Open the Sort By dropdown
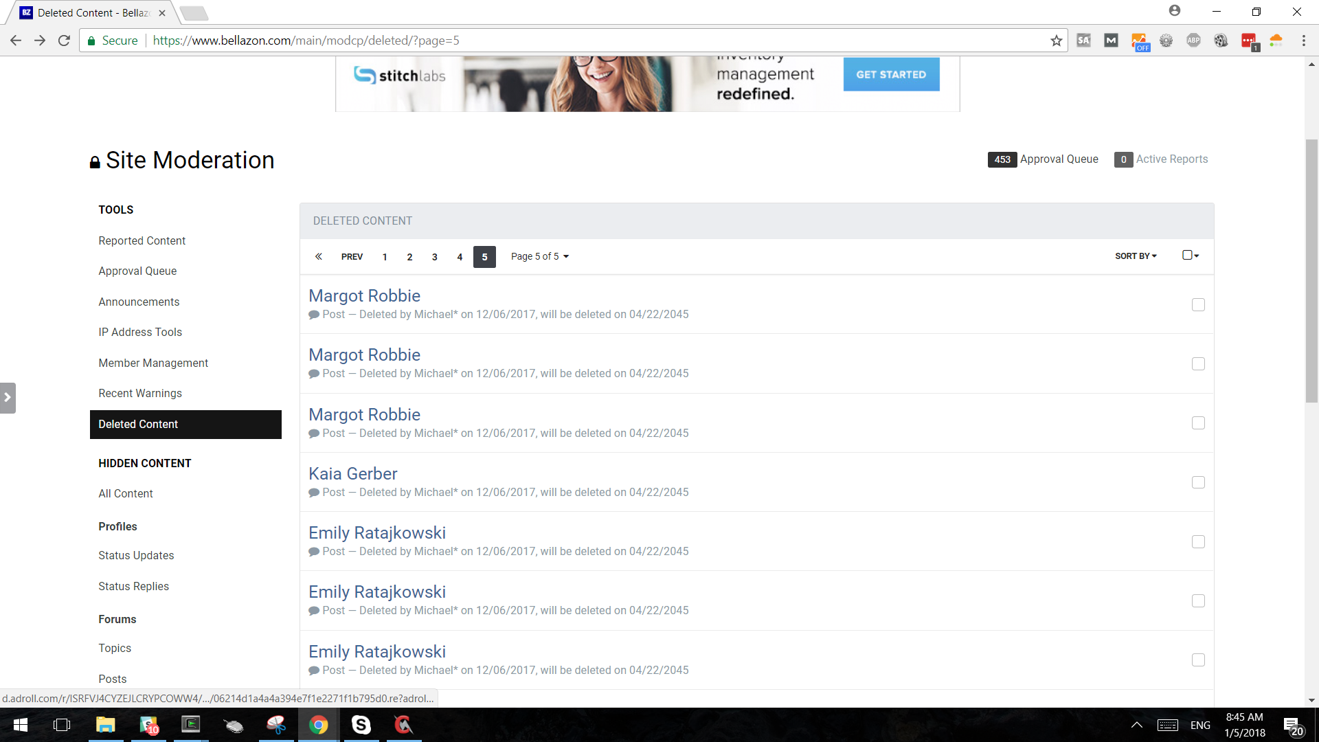The height and width of the screenshot is (742, 1319). click(1136, 256)
